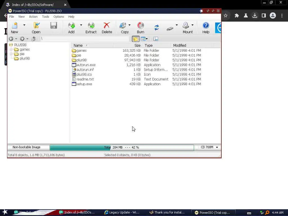Open Chrome three-dot menu
This screenshot has width=288, height=216.
coord(282,16)
